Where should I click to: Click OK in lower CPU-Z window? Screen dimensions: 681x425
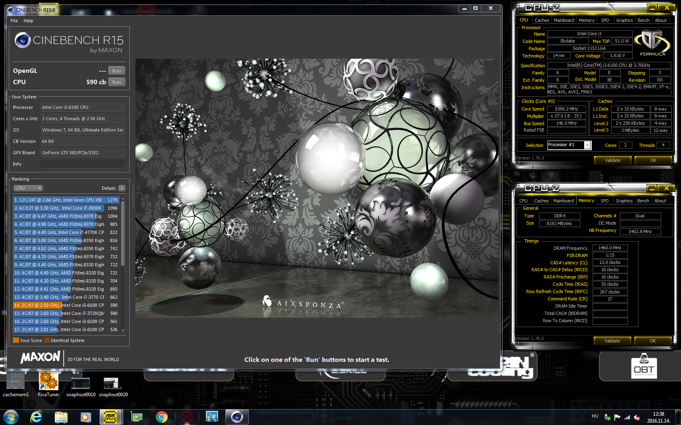click(x=653, y=341)
